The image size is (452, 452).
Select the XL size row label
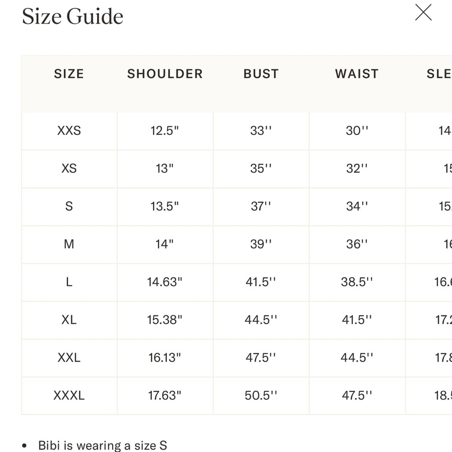pyautogui.click(x=69, y=320)
